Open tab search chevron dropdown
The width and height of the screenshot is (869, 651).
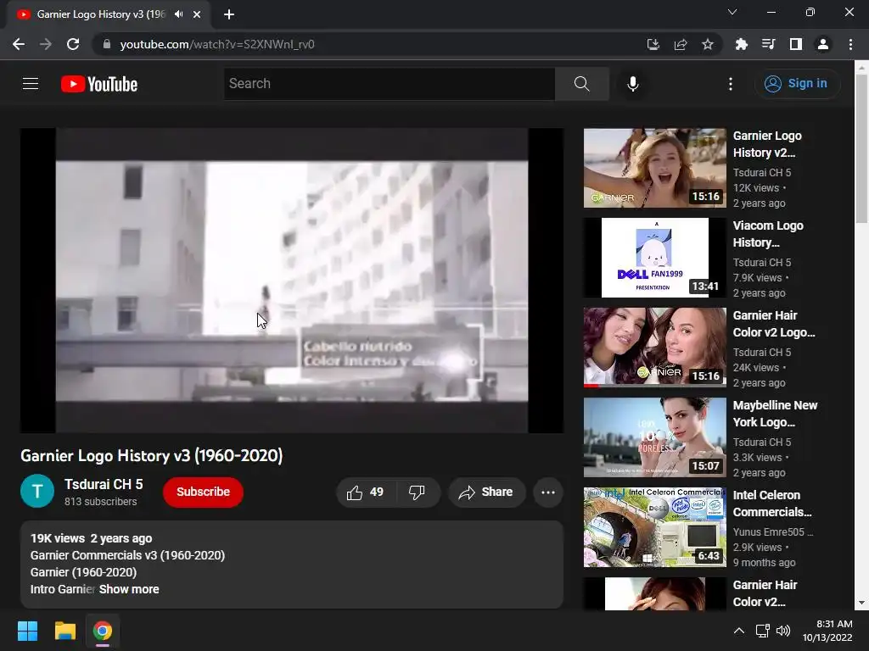coord(732,12)
